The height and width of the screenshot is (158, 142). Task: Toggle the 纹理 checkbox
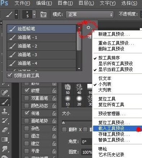click(27, 91)
